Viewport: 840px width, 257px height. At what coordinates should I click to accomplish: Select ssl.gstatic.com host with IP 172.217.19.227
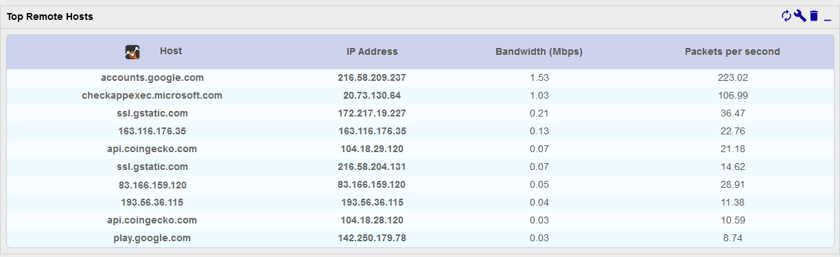coord(152,113)
